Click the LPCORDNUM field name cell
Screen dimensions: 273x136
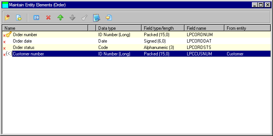[x=200, y=35]
